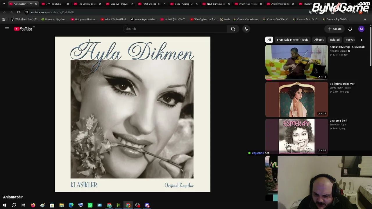Reload the page with the refresh icon

(x=18, y=12)
